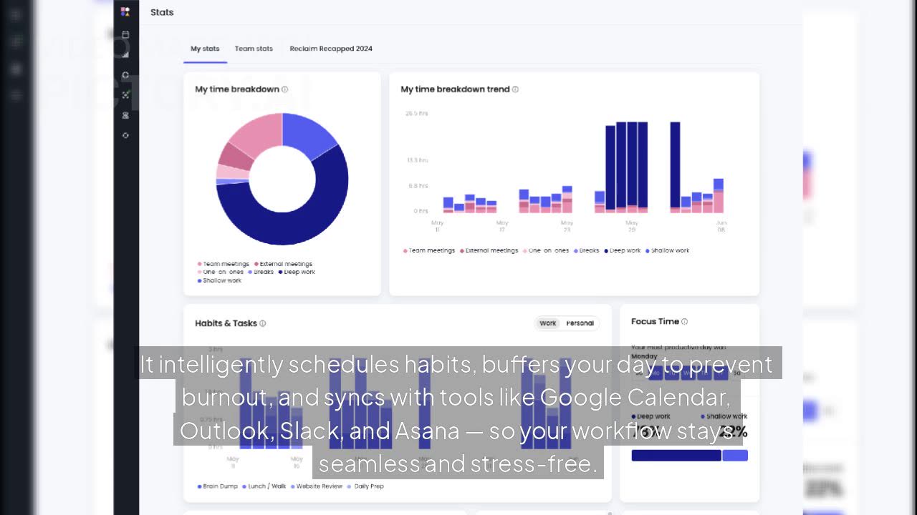Toggle Breaks in the trend chart legend
The image size is (917, 515).
tap(586, 251)
